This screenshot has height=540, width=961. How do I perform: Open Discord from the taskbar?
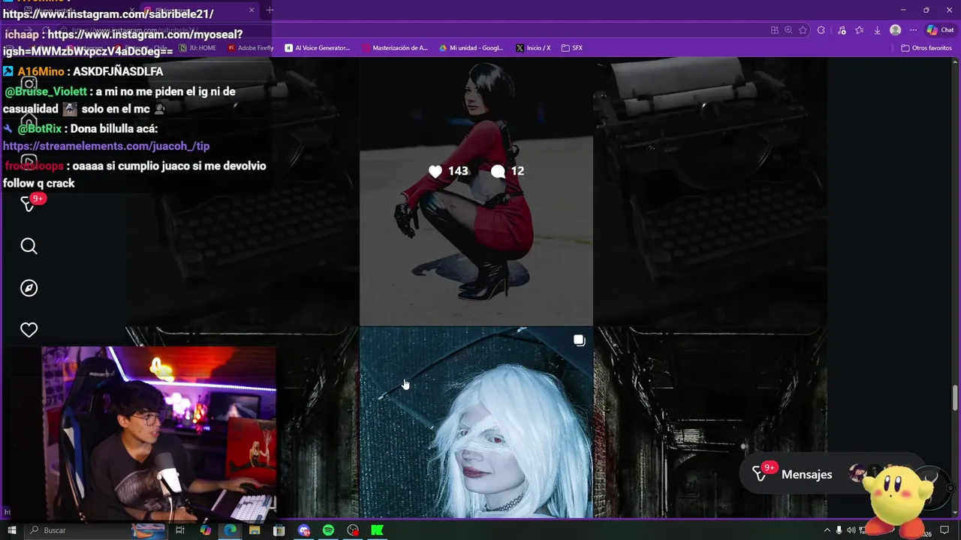(x=304, y=530)
